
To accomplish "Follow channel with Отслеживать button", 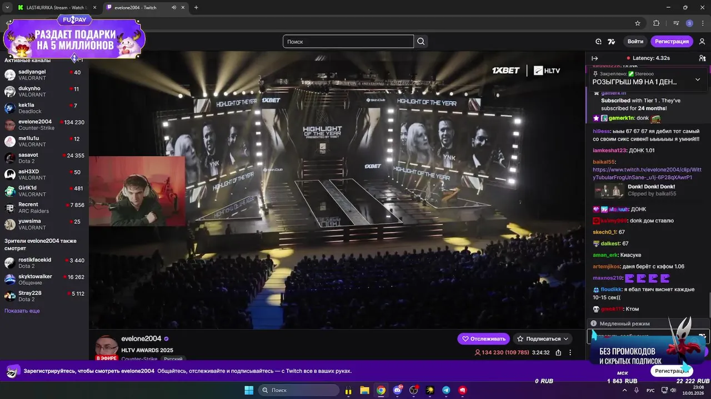I will click(483, 339).
